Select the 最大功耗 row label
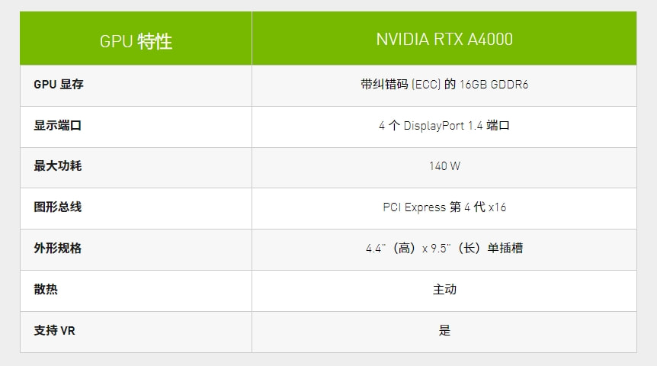The image size is (657, 366). tap(57, 166)
